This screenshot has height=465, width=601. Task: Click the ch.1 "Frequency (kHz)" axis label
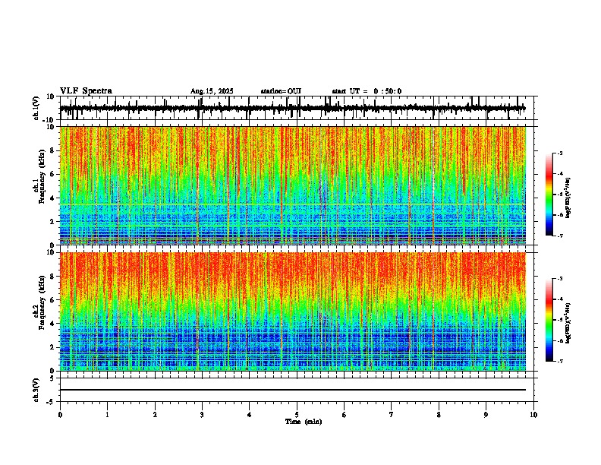click(x=42, y=177)
